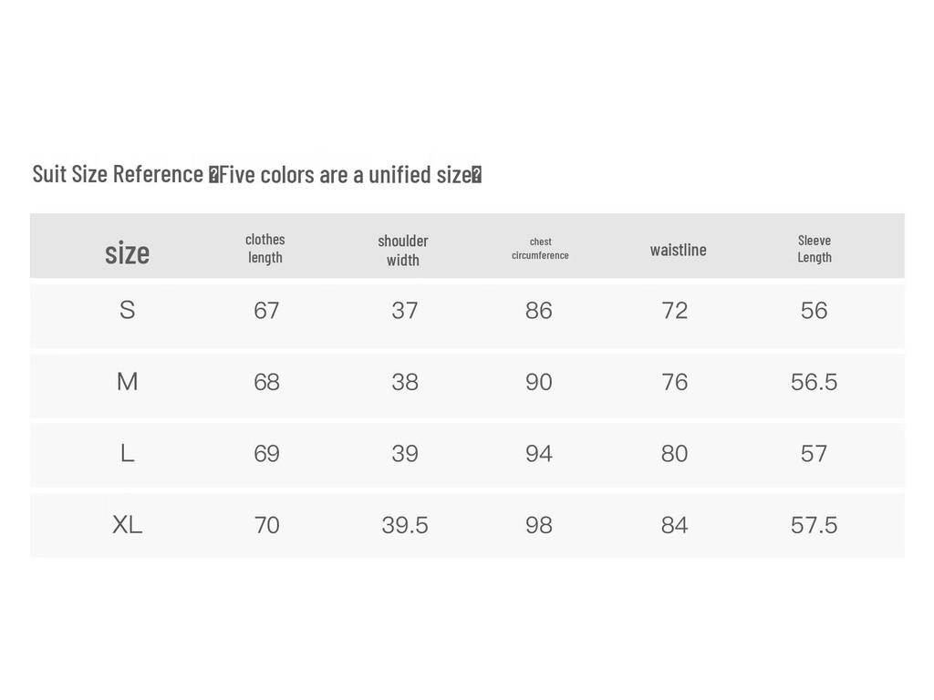
Task: Click the S size row label
Action: coord(127,310)
